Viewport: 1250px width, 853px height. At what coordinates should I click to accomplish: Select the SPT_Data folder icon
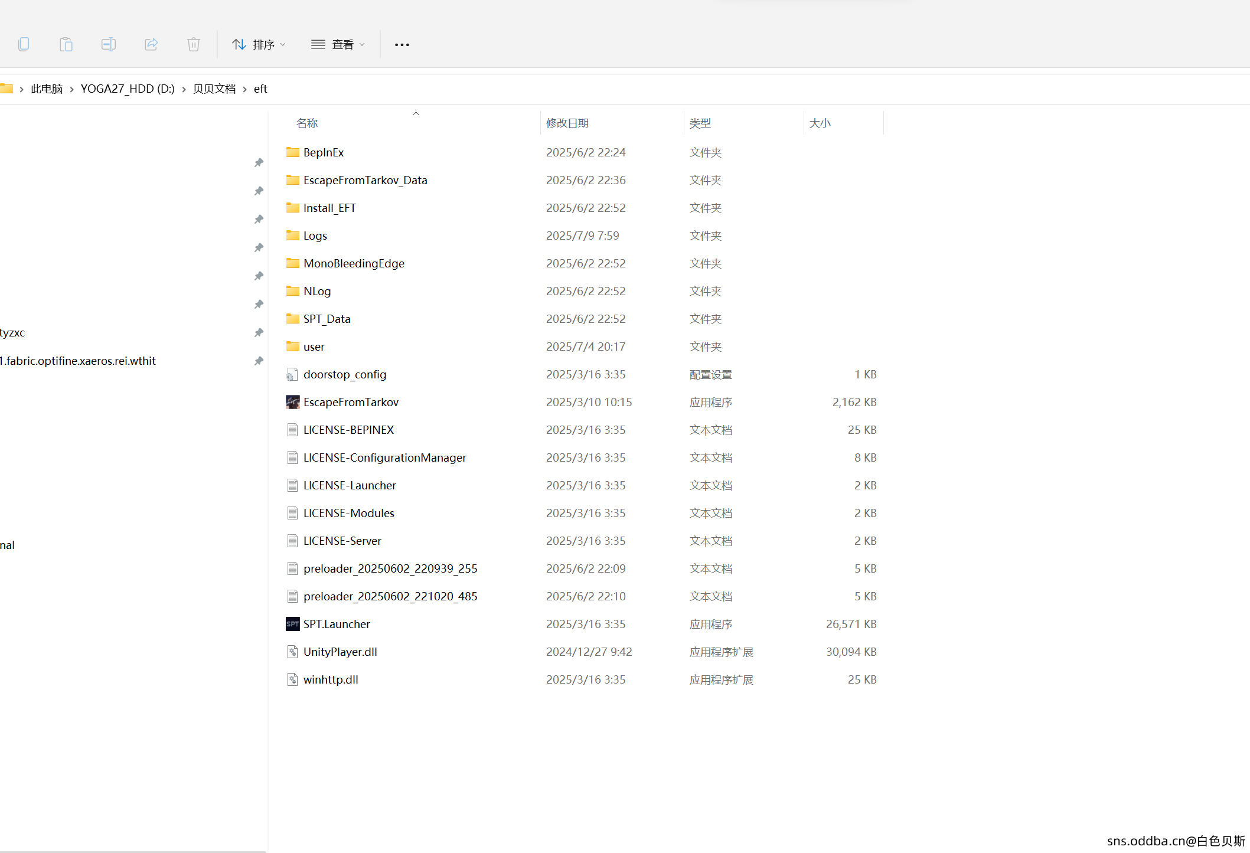[x=293, y=319]
